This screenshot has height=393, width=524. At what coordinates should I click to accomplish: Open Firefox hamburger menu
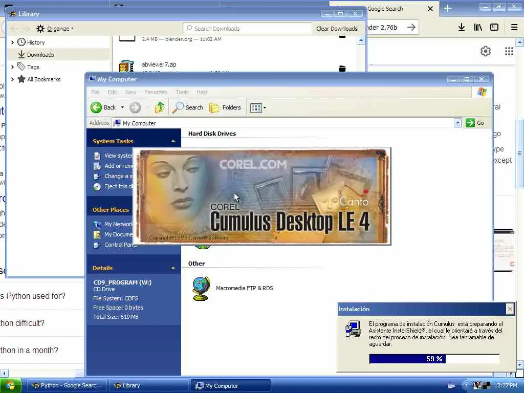pos(514,28)
